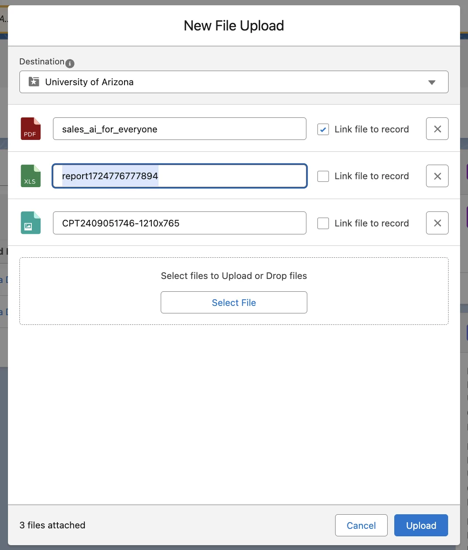Edit the sales_ai_for_everyone file name field

coord(180,129)
